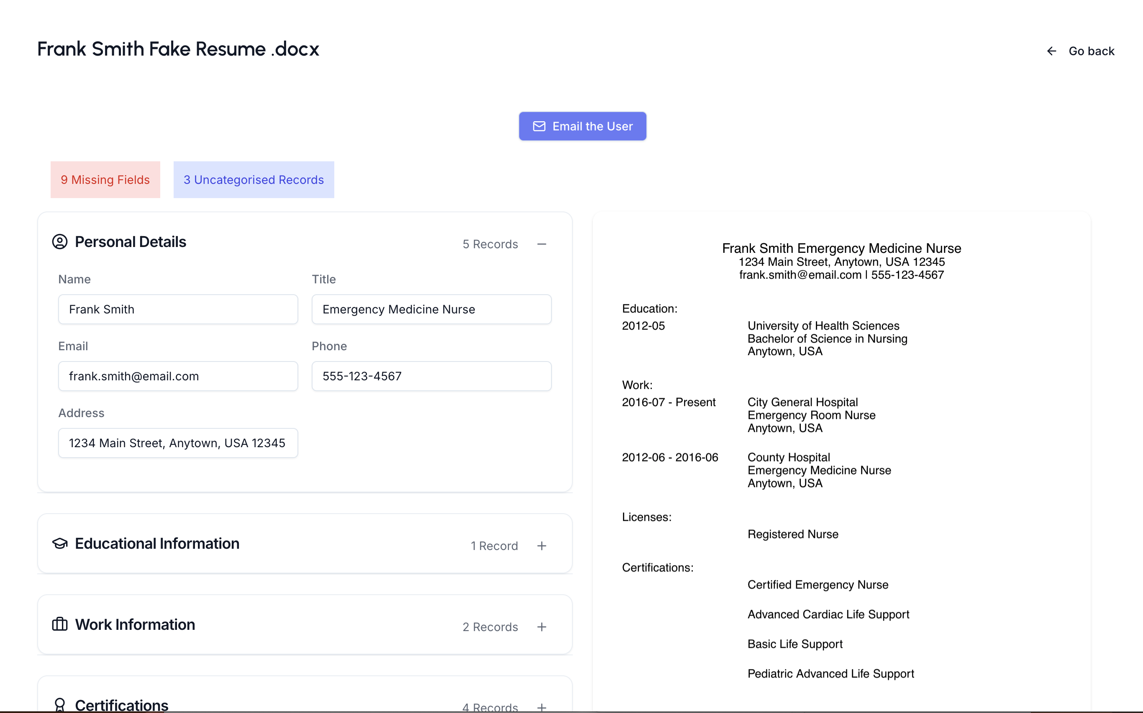The image size is (1143, 713).
Task: Click the Personal Details user icon
Action: pos(60,242)
